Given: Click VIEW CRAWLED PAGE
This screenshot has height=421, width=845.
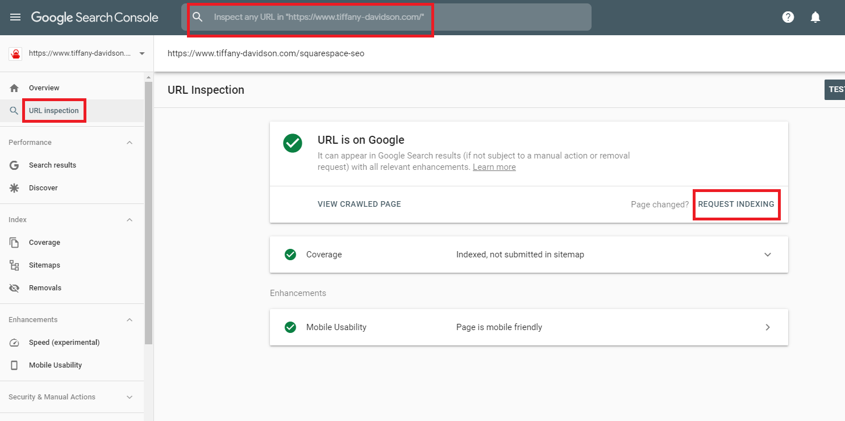Looking at the screenshot, I should 359,204.
